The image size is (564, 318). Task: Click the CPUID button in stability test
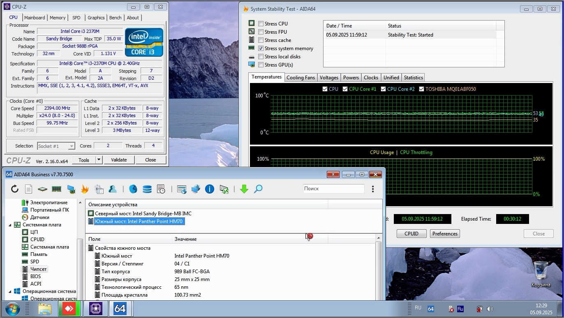[411, 234]
